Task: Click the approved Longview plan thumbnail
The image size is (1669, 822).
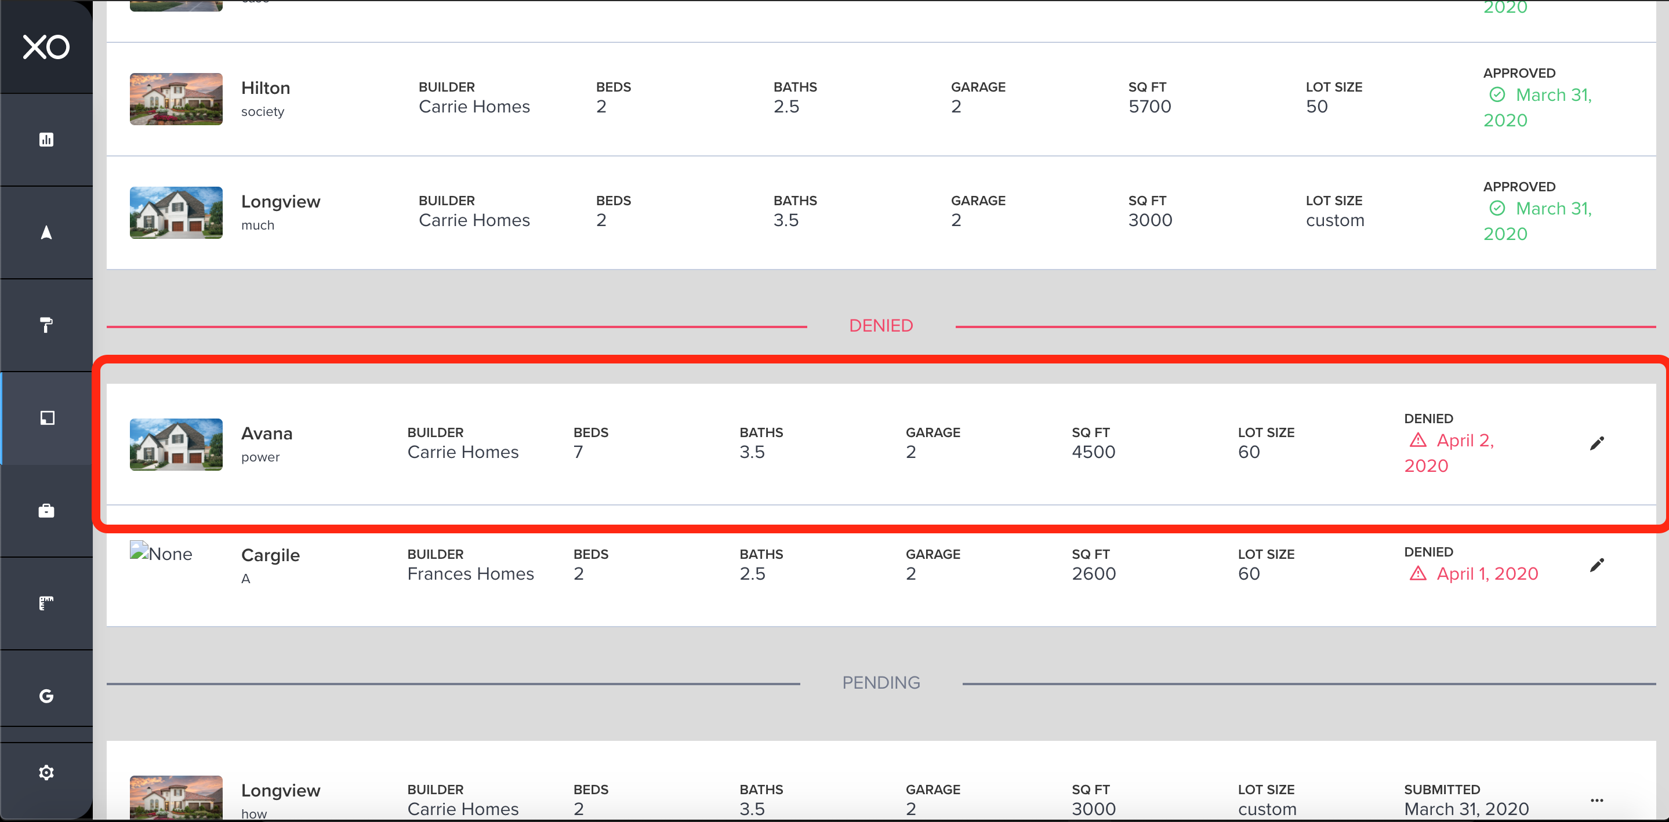Action: (x=176, y=213)
